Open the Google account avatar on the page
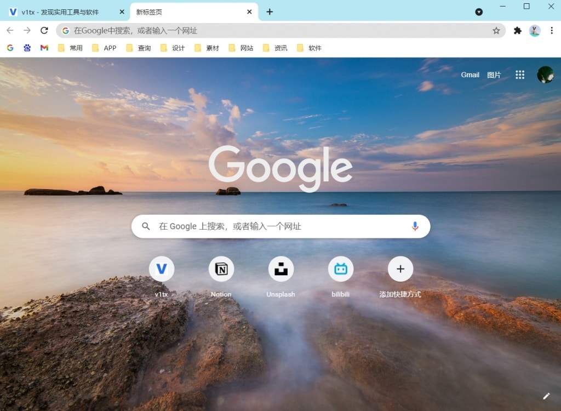The height and width of the screenshot is (411, 561). pyautogui.click(x=545, y=75)
